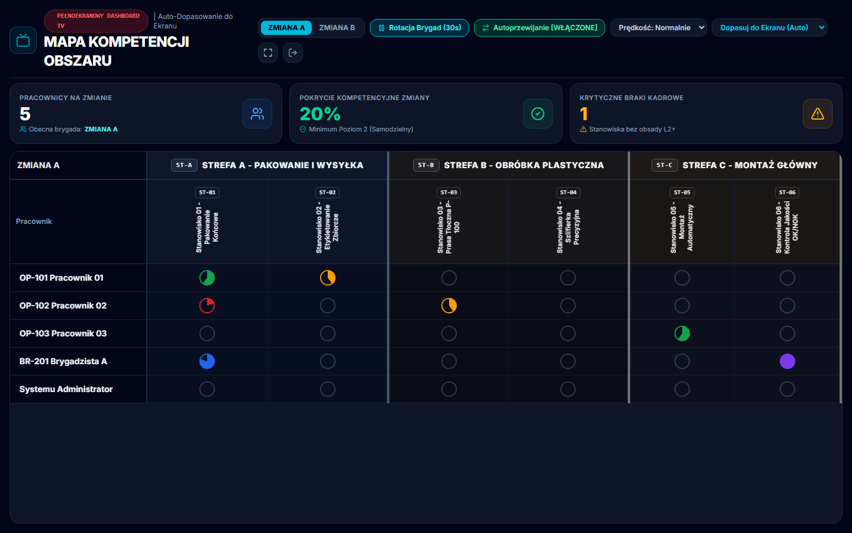Viewport: 852px width, 533px height.
Task: Pause Rotacja Brygad (30s) rotation
Action: 419,28
